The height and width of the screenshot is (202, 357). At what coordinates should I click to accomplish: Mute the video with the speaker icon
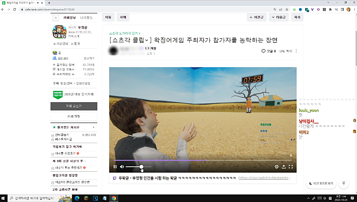[x=122, y=167]
